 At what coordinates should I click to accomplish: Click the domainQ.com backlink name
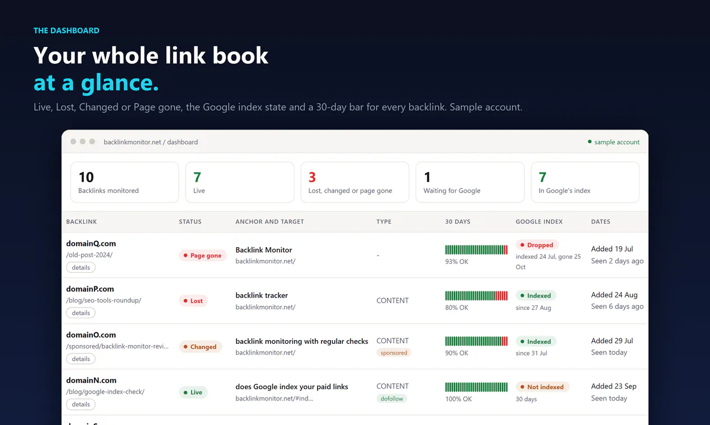(x=91, y=244)
